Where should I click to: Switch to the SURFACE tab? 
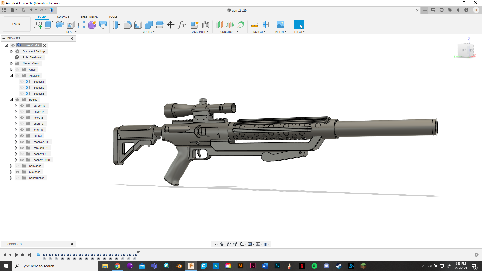click(63, 17)
